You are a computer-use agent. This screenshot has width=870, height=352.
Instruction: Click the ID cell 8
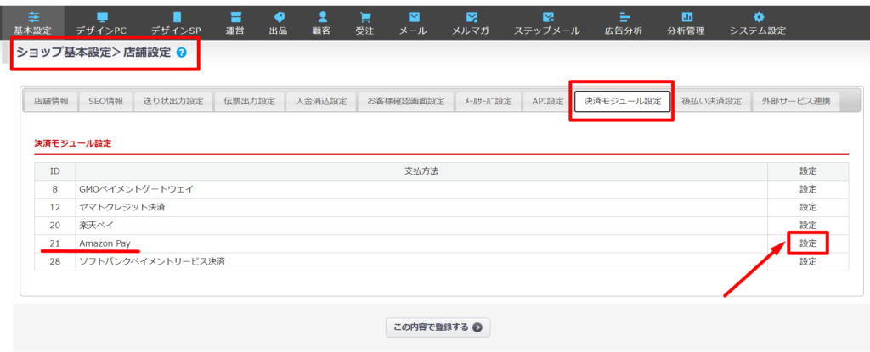(x=55, y=189)
